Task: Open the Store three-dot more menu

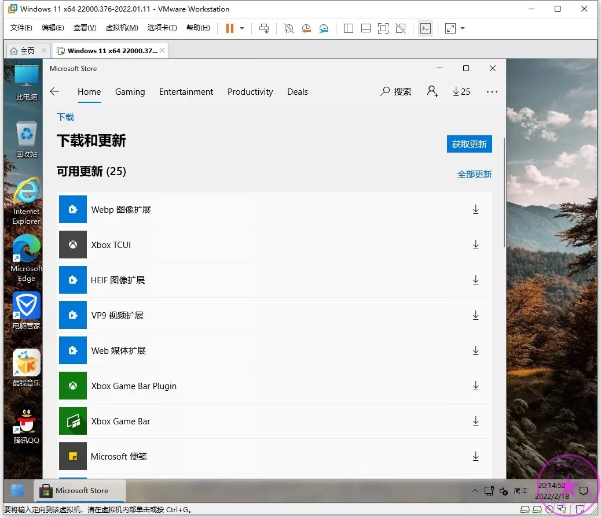Action: 492,91
